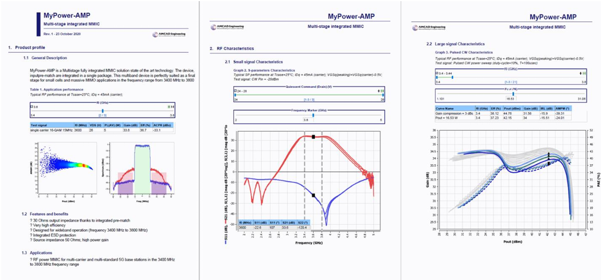Click '[1-3 / 3]' label under Quiescent slider
This screenshot has height=280, width=601.
point(309,100)
